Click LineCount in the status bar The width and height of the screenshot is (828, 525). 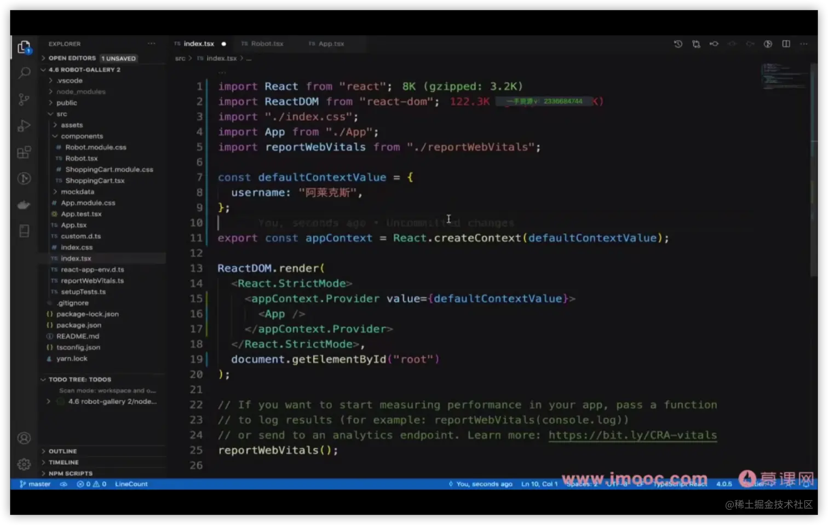(131, 484)
